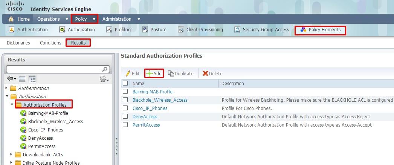Viewport: 394px width, 165px height.
Task: Click the Home icon in the navigation bar
Action: (x=11, y=19)
